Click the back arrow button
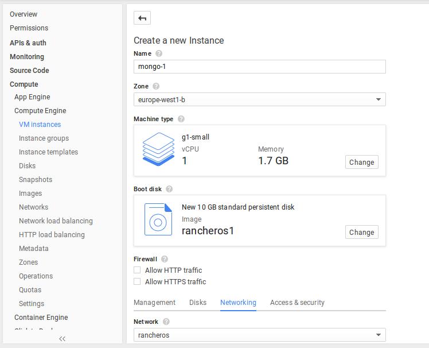The image size is (429, 348). pos(142,18)
